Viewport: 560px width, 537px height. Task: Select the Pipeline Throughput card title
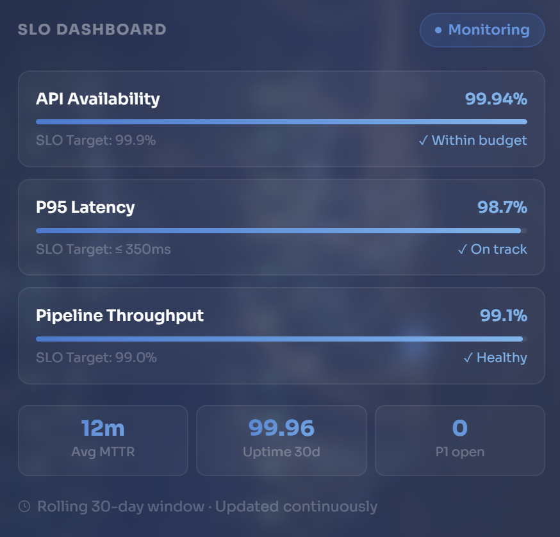[x=120, y=315]
